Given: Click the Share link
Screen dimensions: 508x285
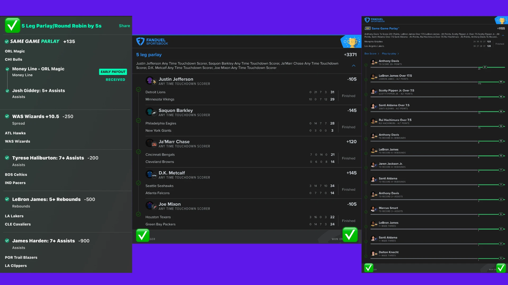Looking at the screenshot, I should pos(124,26).
